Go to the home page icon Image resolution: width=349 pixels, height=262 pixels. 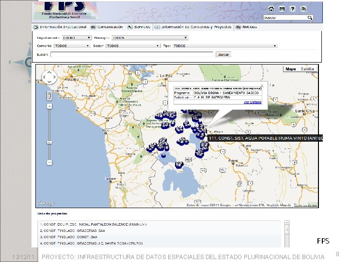coord(271,9)
